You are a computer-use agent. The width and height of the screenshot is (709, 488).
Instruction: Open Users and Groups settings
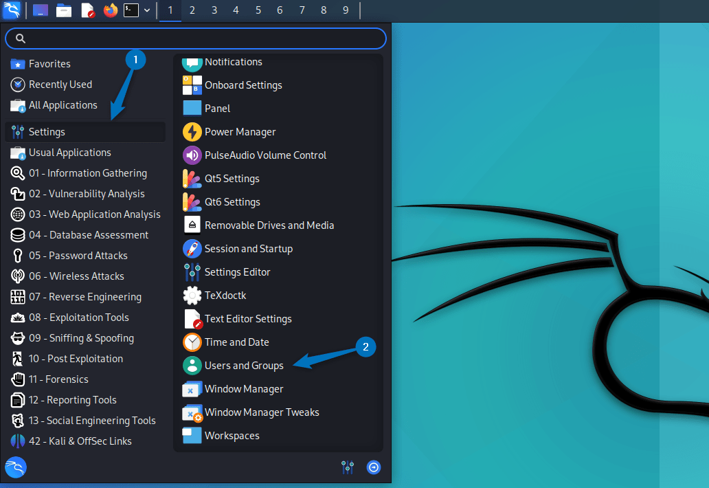[244, 365]
